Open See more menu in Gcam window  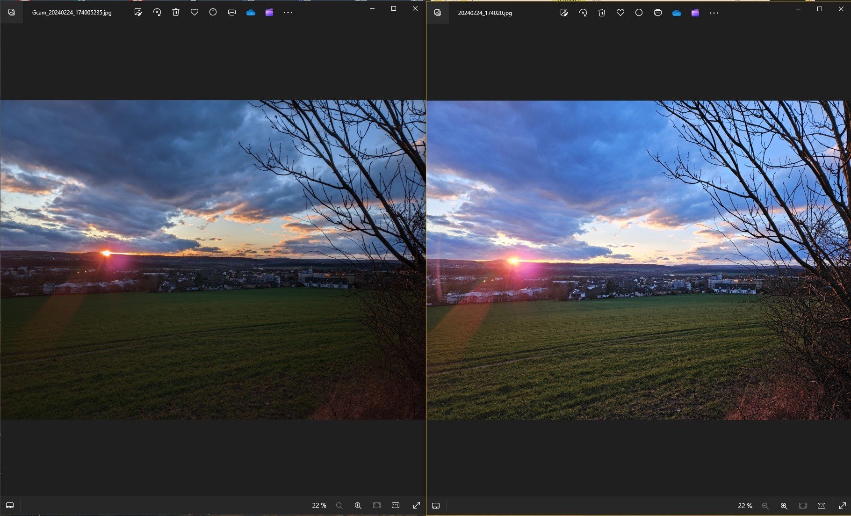[288, 13]
